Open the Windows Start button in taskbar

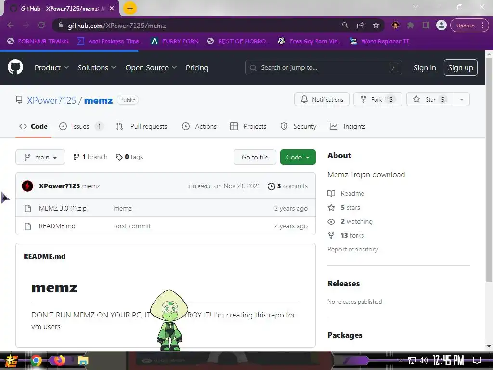coord(12,360)
